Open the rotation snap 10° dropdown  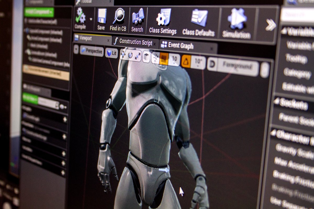pyautogui.click(x=198, y=63)
